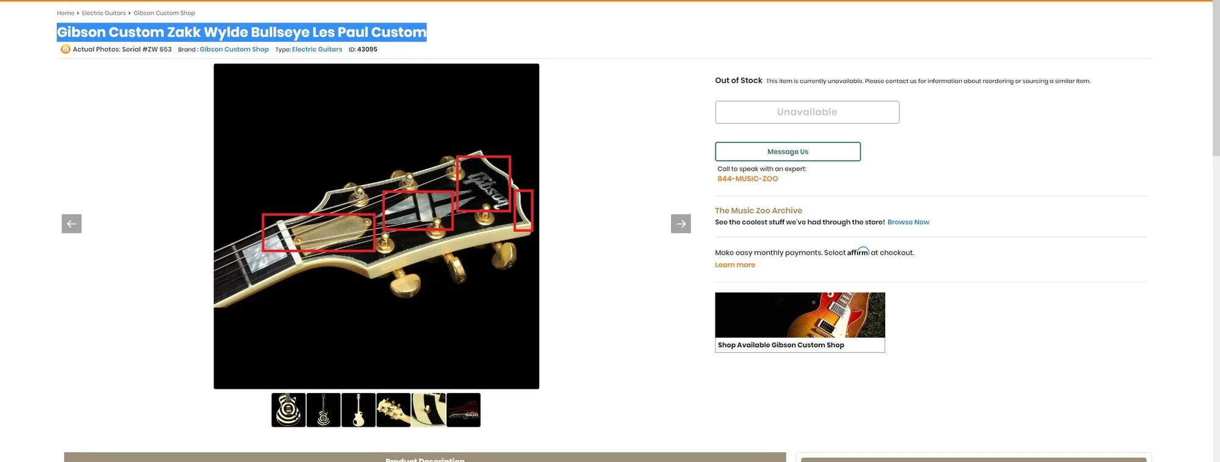Screen dimensions: 1220x462
Task: Select the guitar case thumbnail
Action: [463, 410]
